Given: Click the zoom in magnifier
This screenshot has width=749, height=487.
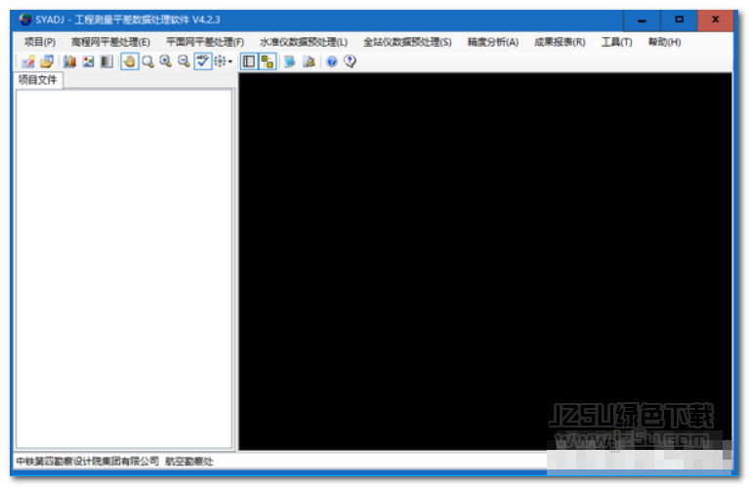Looking at the screenshot, I should click(166, 61).
